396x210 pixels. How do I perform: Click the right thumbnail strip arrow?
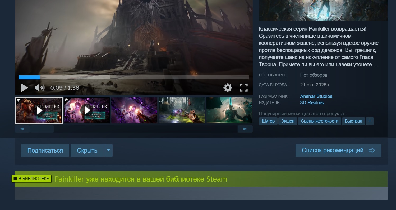[245, 129]
